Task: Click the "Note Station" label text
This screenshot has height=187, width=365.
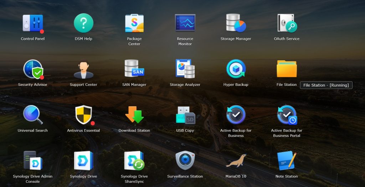Action: [287, 176]
